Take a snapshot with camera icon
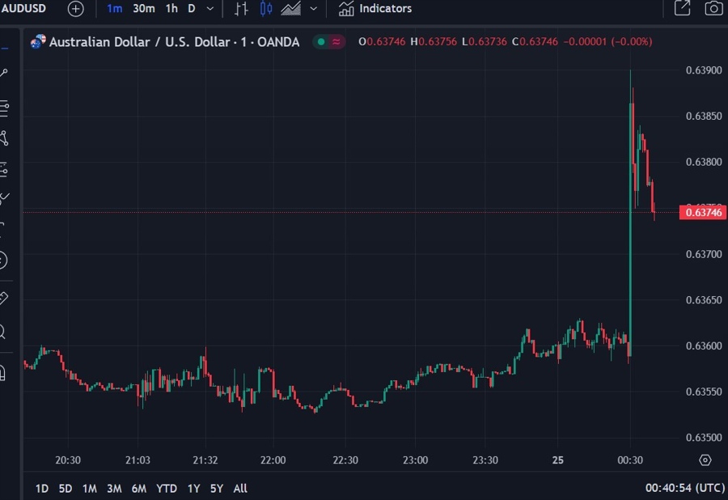728x500 pixels. [713, 8]
